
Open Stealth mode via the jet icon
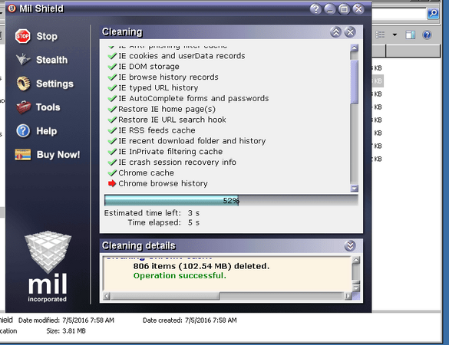click(x=23, y=60)
